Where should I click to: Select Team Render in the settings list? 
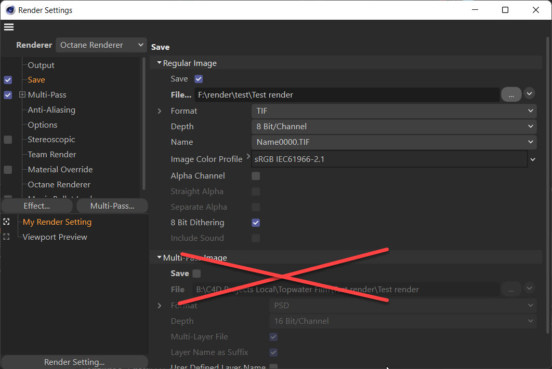point(52,155)
